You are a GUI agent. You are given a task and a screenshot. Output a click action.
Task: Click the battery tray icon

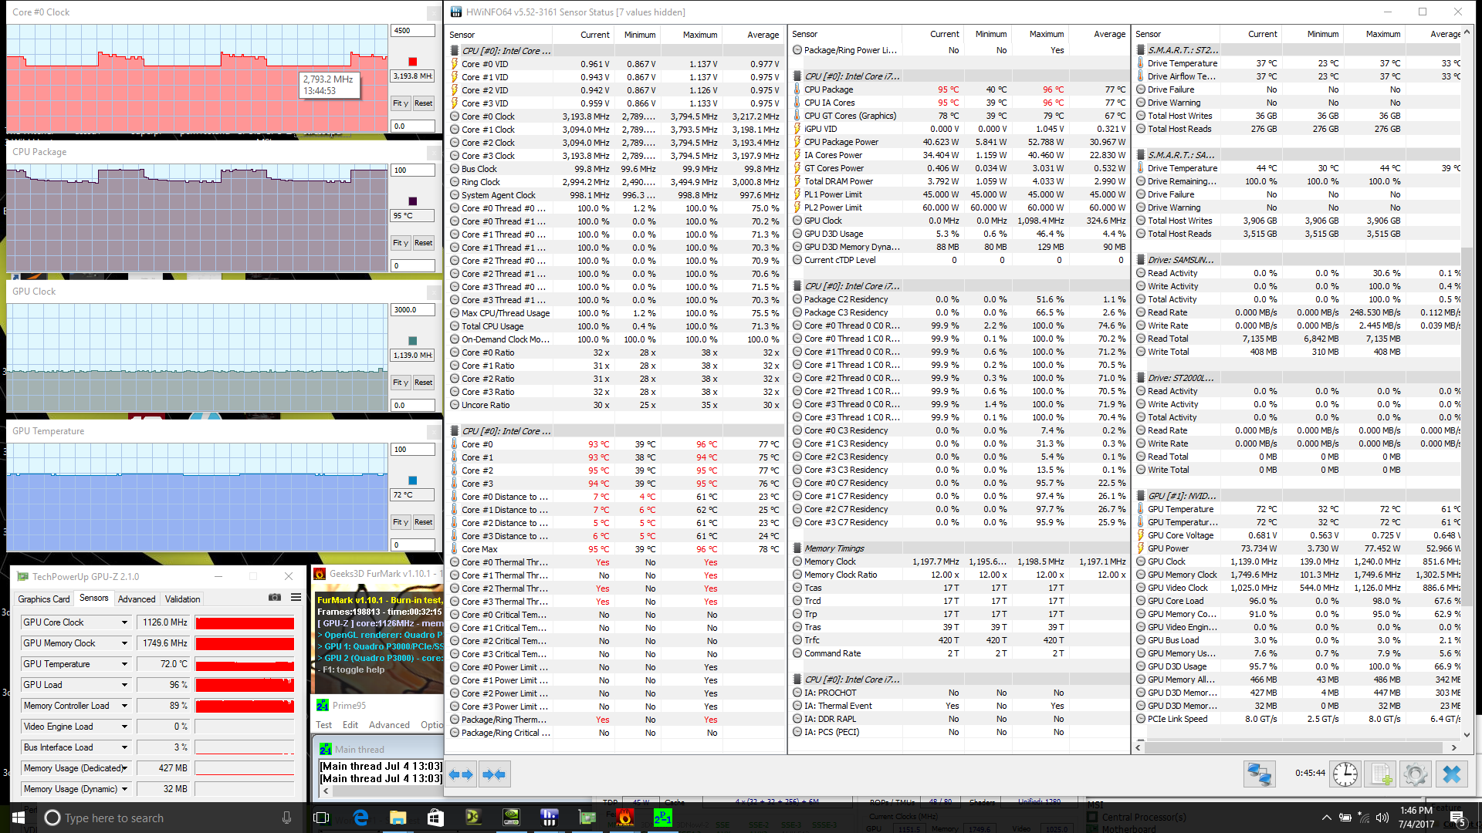[x=1345, y=818]
